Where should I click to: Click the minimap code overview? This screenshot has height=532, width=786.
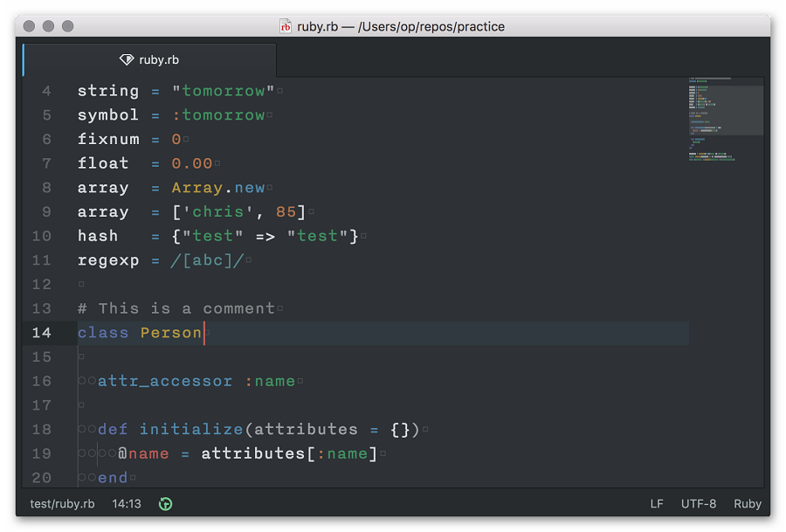point(726,120)
